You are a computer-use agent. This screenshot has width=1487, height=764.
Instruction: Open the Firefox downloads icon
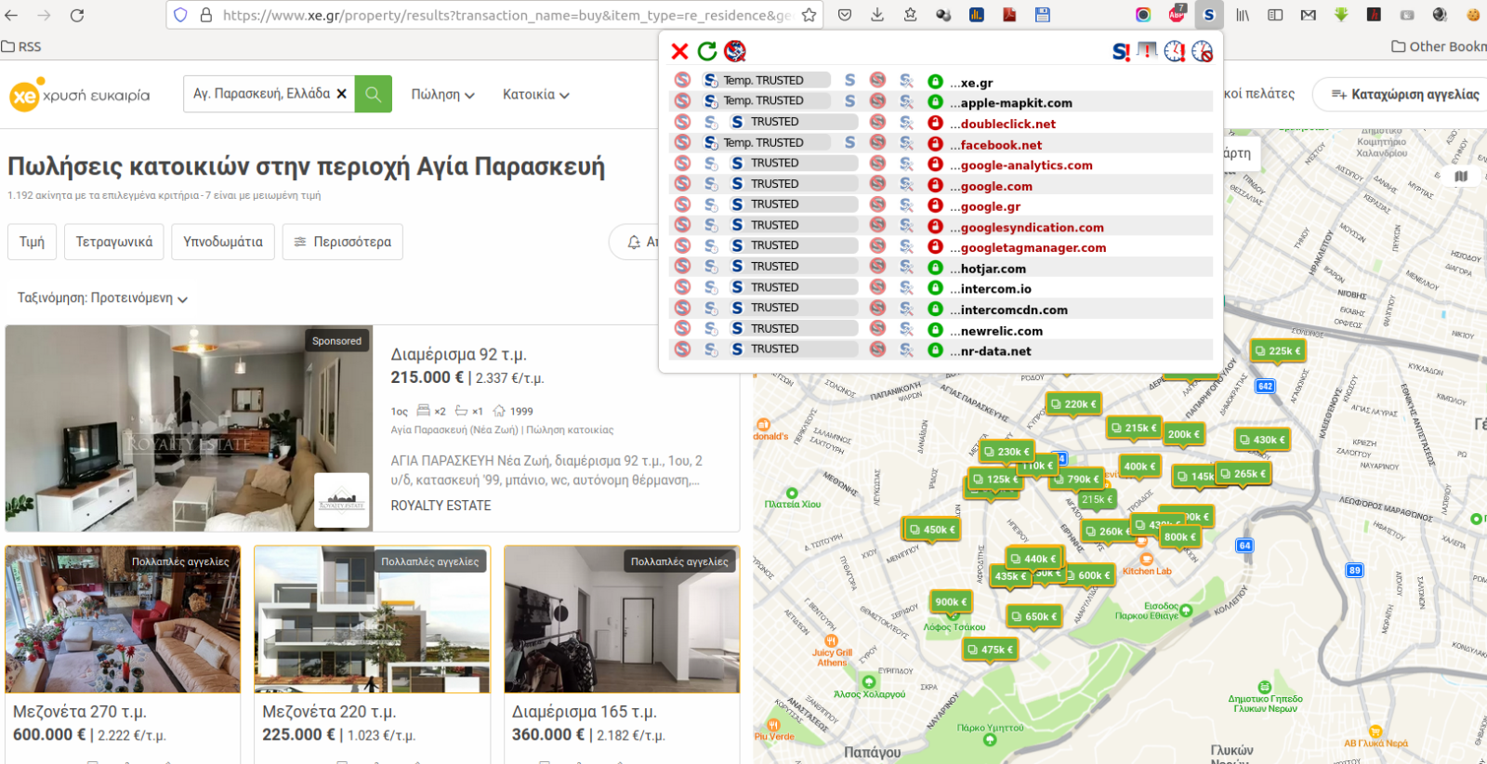point(877,15)
